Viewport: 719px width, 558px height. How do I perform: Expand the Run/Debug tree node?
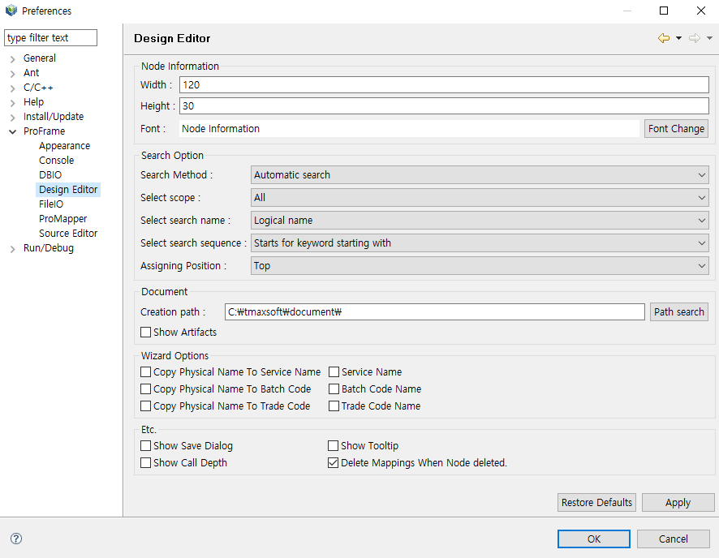(13, 248)
